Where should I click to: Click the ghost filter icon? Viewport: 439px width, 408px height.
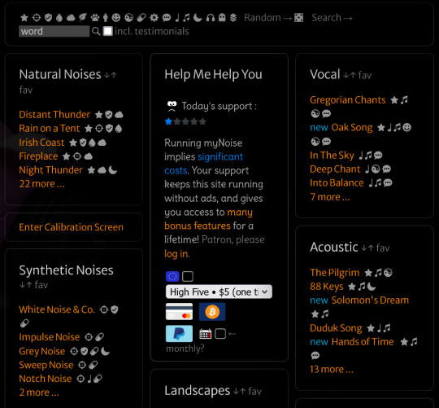coord(222,18)
